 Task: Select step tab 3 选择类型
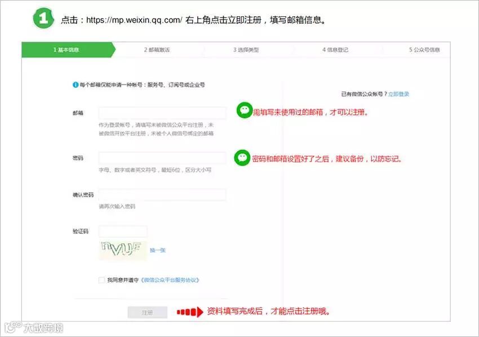[x=246, y=50]
